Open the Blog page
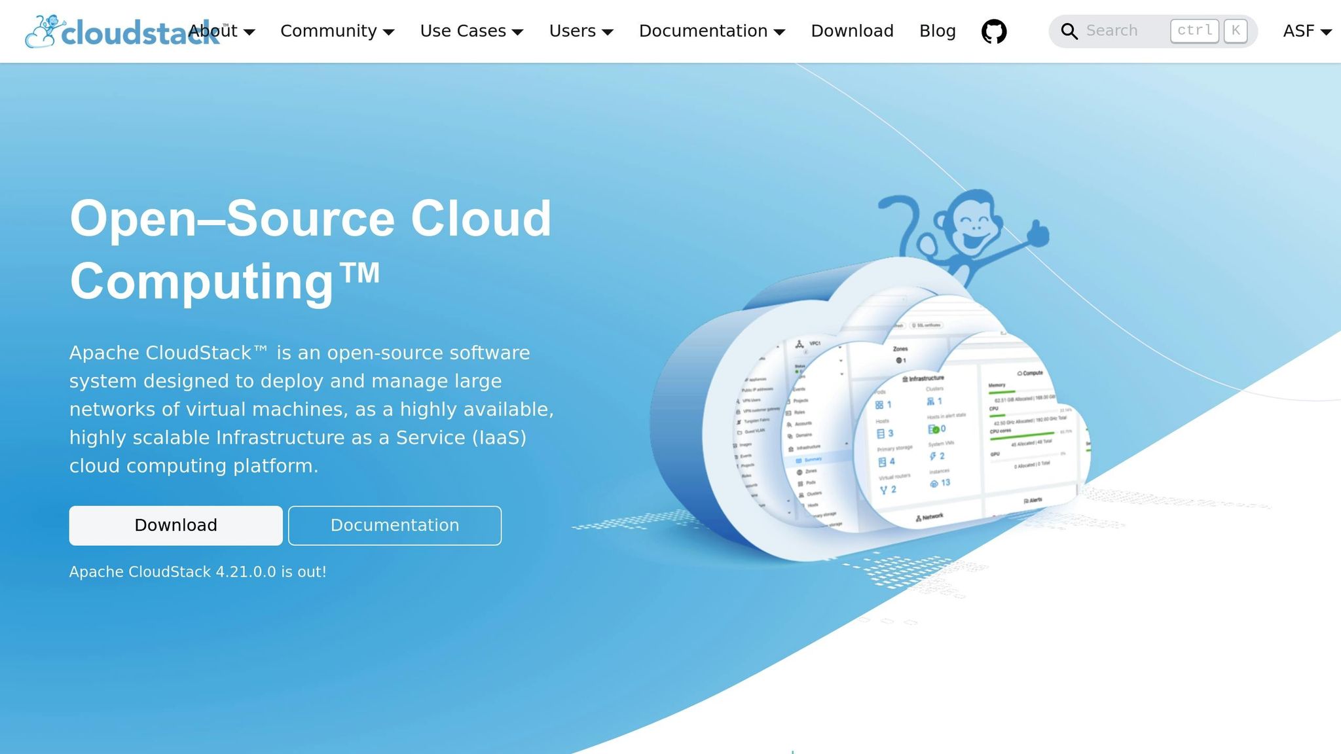Viewport: 1341px width, 754px height. coord(937,31)
